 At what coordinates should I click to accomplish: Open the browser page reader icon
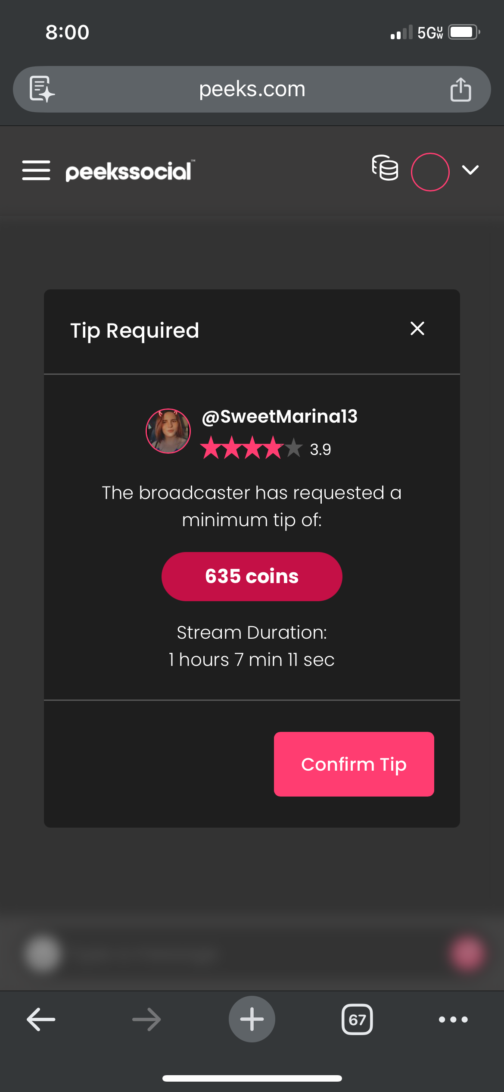point(41,89)
